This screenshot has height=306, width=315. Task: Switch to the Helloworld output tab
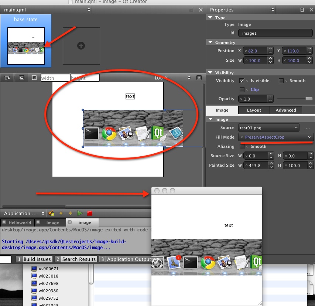tap(17, 222)
